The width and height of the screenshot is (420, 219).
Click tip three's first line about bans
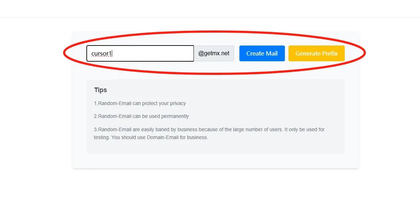pos(209,129)
